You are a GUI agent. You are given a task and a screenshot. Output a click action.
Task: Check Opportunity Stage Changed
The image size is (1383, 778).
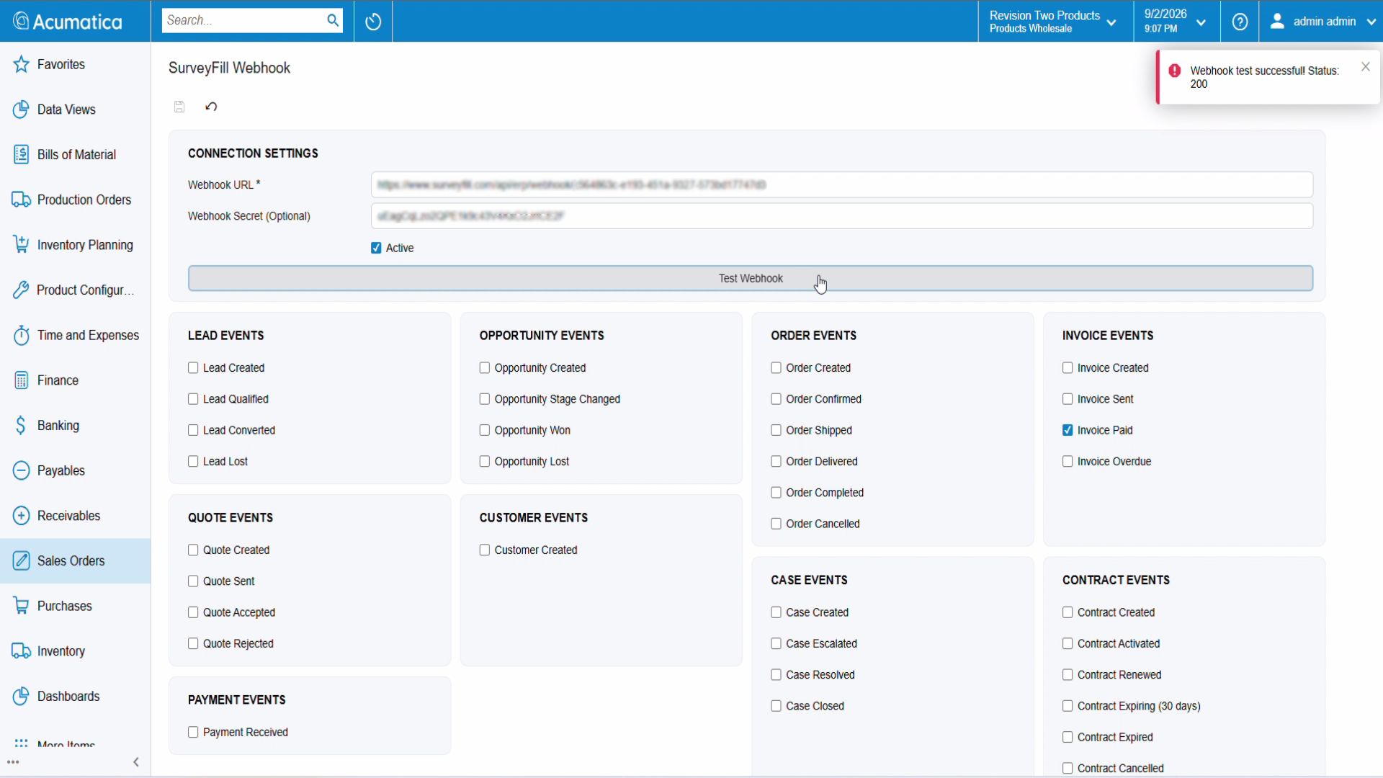[x=485, y=399]
